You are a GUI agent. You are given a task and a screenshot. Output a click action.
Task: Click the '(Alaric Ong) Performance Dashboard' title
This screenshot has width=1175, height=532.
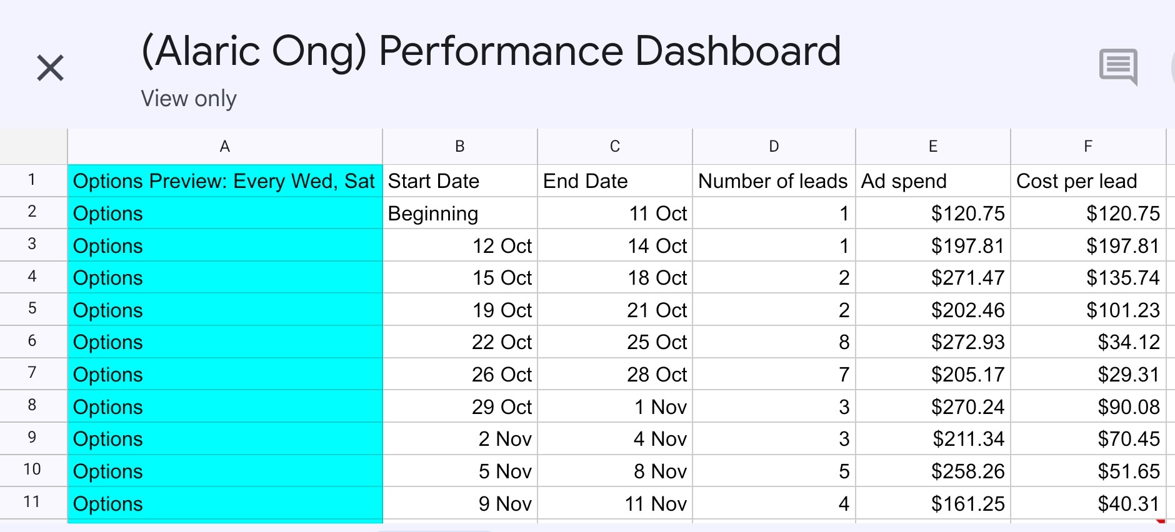coord(491,51)
